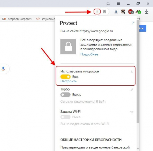Click the ОБЩИЕ НАСТРОЙКИ БЕЗОПАСНОСТИ heading
The height and width of the screenshot is (151, 153).
[x=91, y=140]
